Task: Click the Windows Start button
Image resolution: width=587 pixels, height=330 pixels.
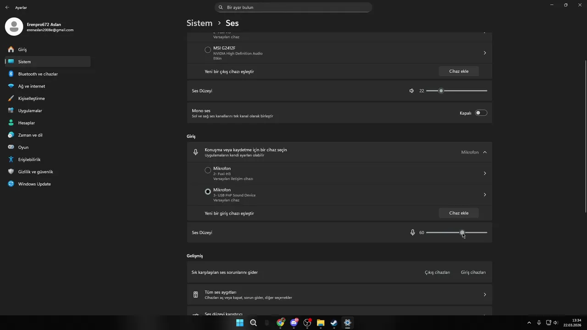Action: point(240,323)
